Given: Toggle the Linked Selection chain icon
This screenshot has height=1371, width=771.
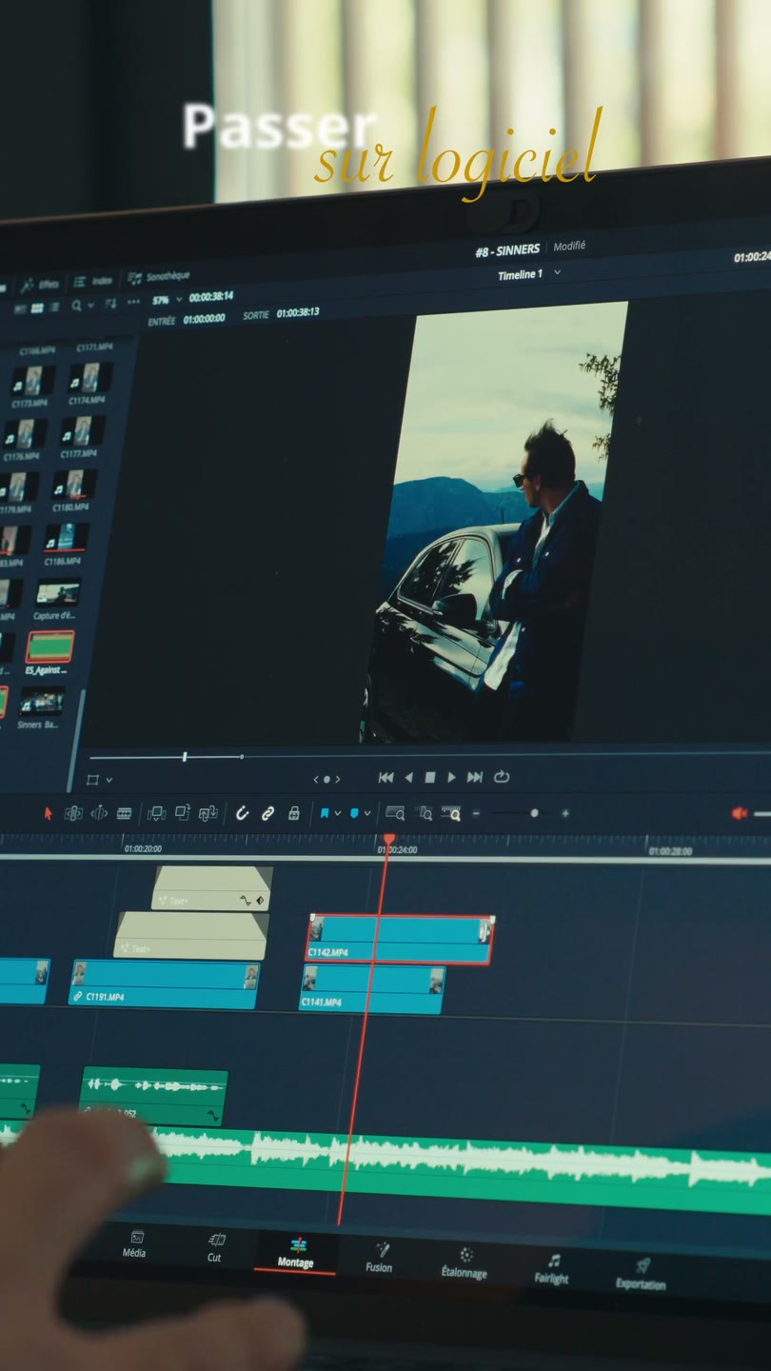Looking at the screenshot, I should point(268,813).
